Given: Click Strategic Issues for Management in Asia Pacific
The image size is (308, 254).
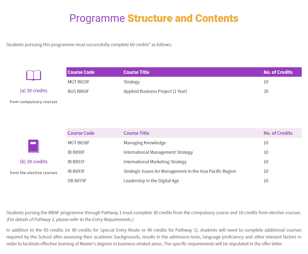Looking at the screenshot, I should pos(180,171).
